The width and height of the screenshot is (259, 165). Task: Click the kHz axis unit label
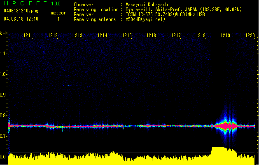[4, 33]
